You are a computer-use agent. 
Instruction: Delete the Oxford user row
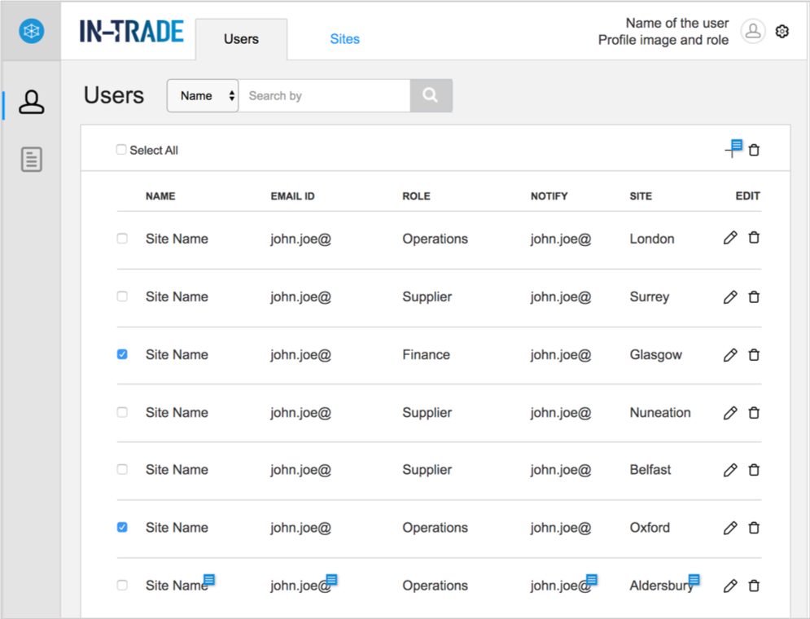click(754, 527)
